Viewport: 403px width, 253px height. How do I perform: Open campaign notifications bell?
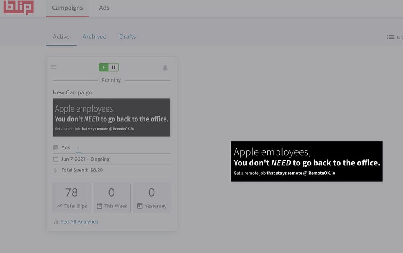[165, 68]
